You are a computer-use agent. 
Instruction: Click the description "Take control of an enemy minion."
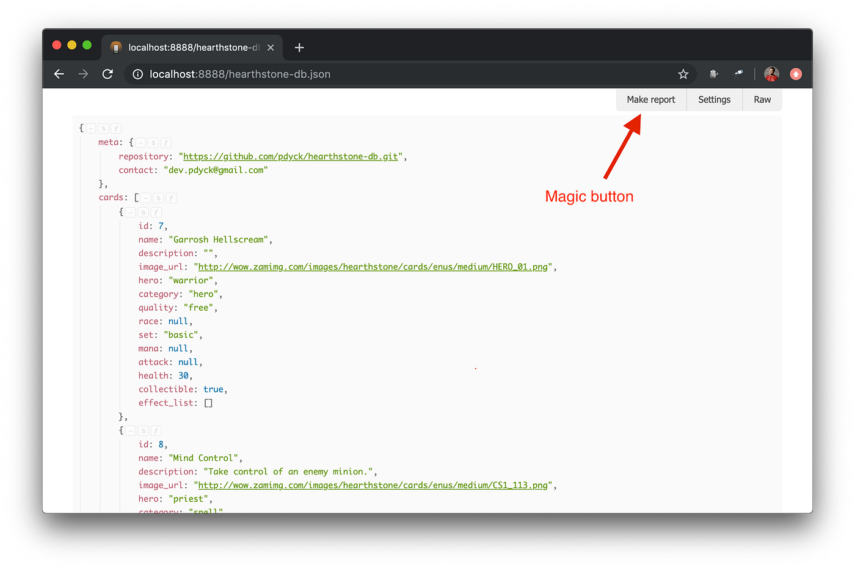coord(288,472)
